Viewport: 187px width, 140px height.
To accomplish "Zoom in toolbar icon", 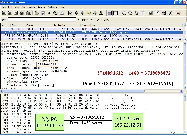I will point(124,13).
